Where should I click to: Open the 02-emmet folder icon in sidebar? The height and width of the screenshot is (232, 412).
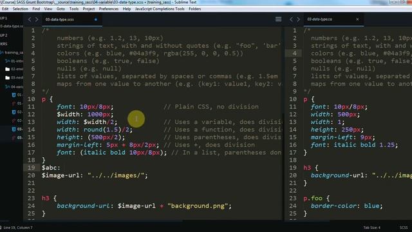click(x=7, y=69)
